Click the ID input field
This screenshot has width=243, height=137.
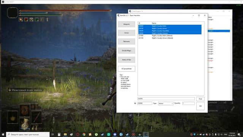pos(145,103)
